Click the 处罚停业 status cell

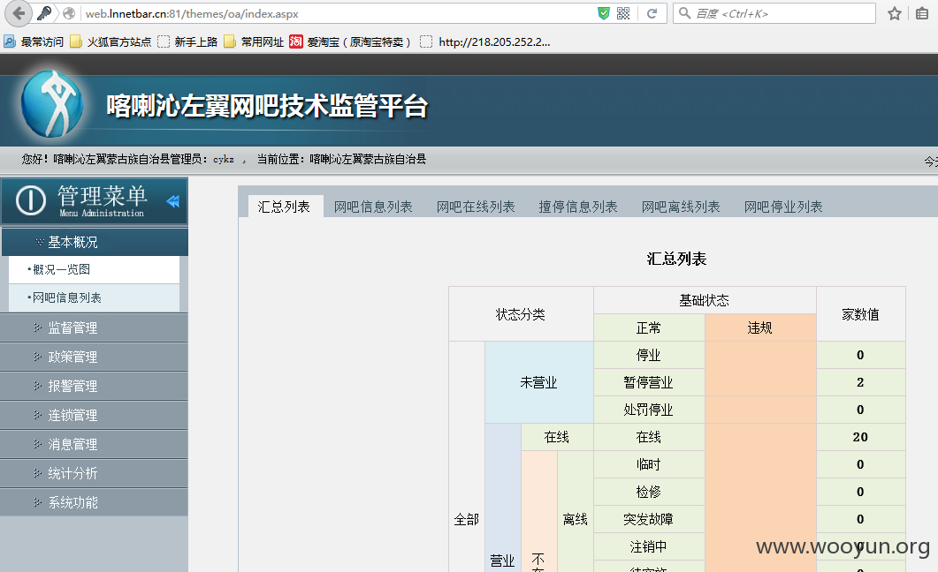tap(648, 410)
